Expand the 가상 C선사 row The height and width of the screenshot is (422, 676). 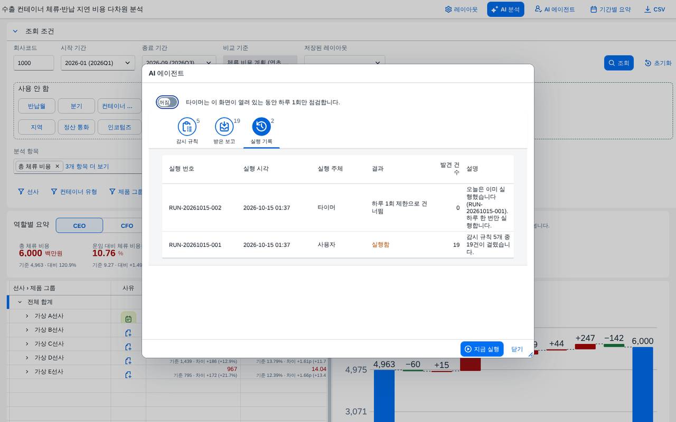coord(27,344)
